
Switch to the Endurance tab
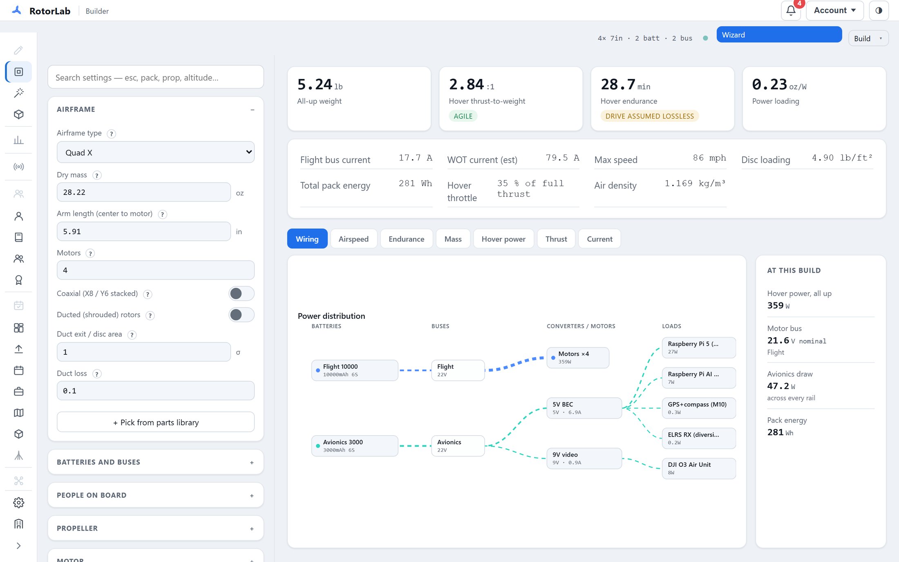pos(406,239)
